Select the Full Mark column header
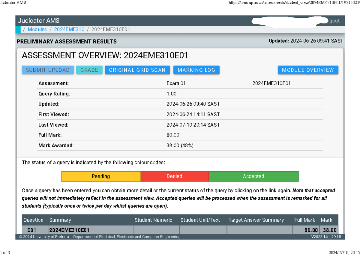This screenshot has height=255, width=360. (x=305, y=220)
